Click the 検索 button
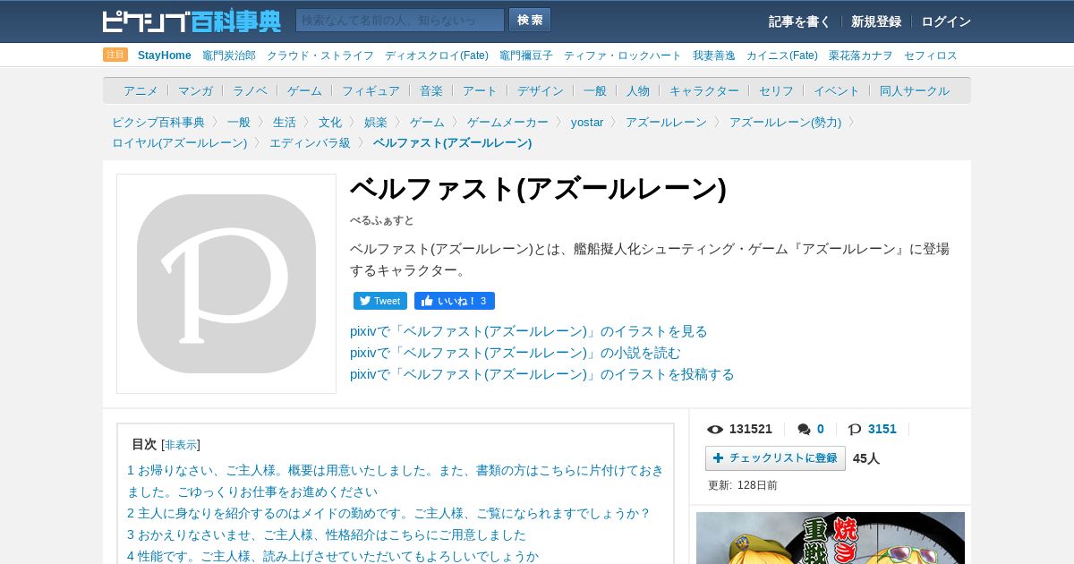 click(x=530, y=20)
